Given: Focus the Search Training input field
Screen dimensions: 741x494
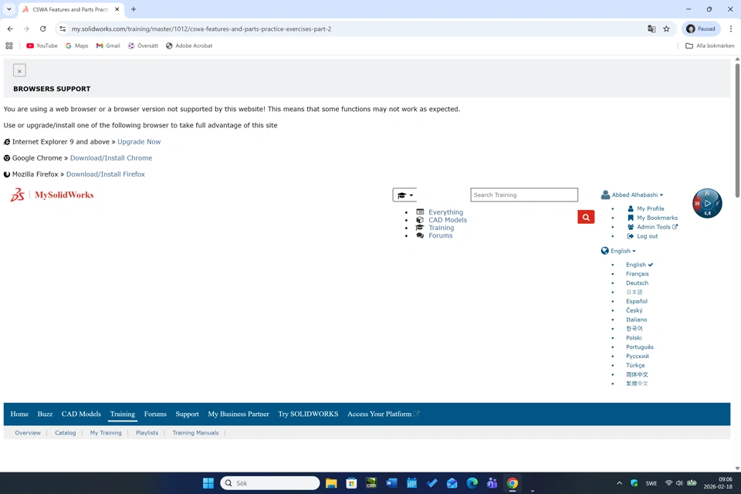Looking at the screenshot, I should tap(523, 195).
